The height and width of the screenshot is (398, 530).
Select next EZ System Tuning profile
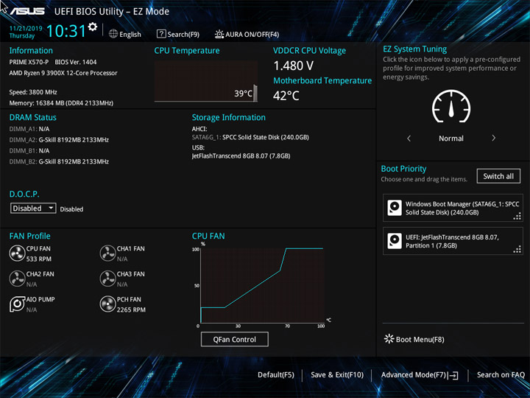tap(493, 138)
